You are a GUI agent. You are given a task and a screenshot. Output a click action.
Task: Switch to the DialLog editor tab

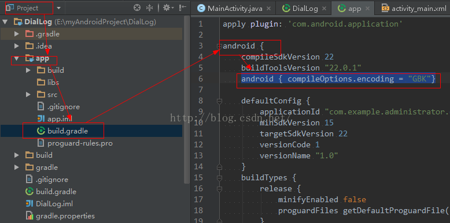coord(305,8)
